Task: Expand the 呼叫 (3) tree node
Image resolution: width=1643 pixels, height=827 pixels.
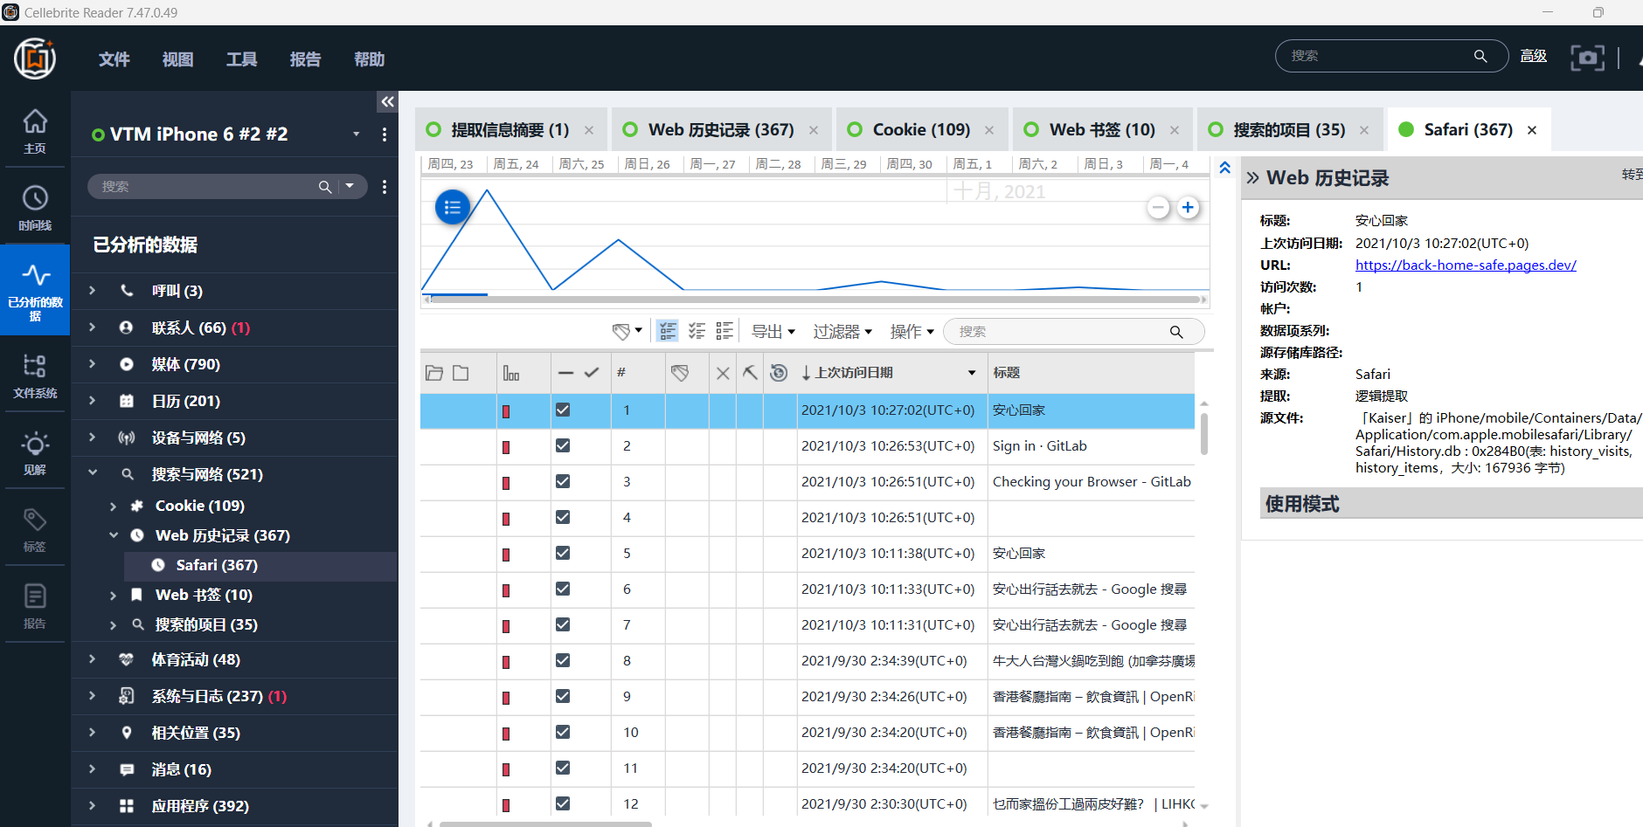Action: tap(93, 291)
